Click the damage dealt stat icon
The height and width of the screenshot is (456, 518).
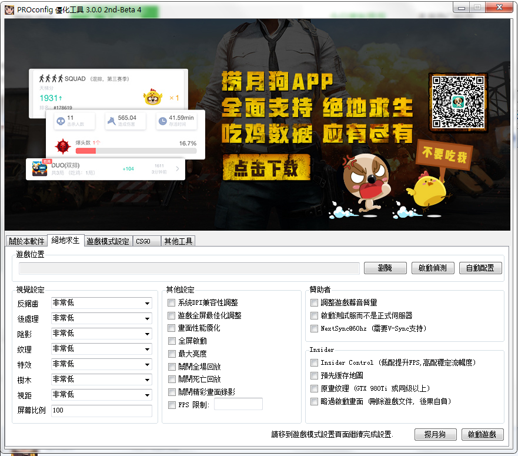click(111, 121)
